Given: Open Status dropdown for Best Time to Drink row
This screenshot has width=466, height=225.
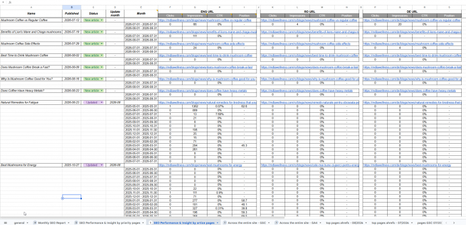Looking at the screenshot, I should click(102, 55).
